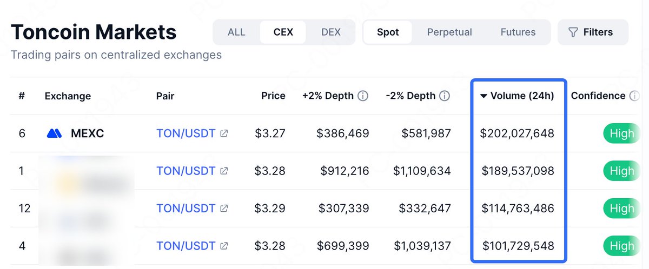Switch market filter to ALL
The width and height of the screenshot is (649, 269).
click(236, 32)
